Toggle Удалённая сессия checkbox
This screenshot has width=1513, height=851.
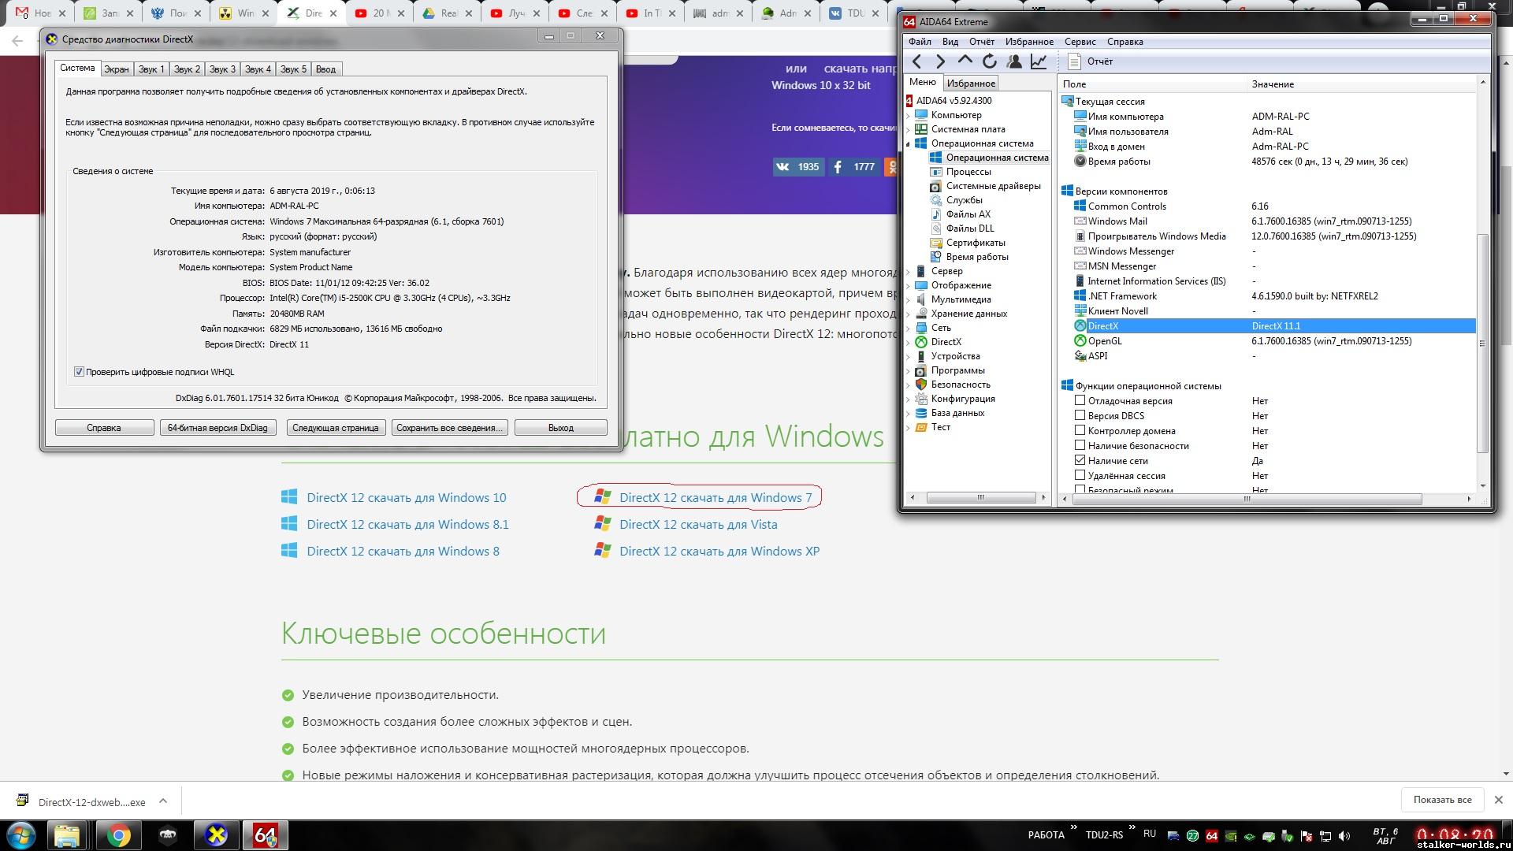pos(1080,475)
